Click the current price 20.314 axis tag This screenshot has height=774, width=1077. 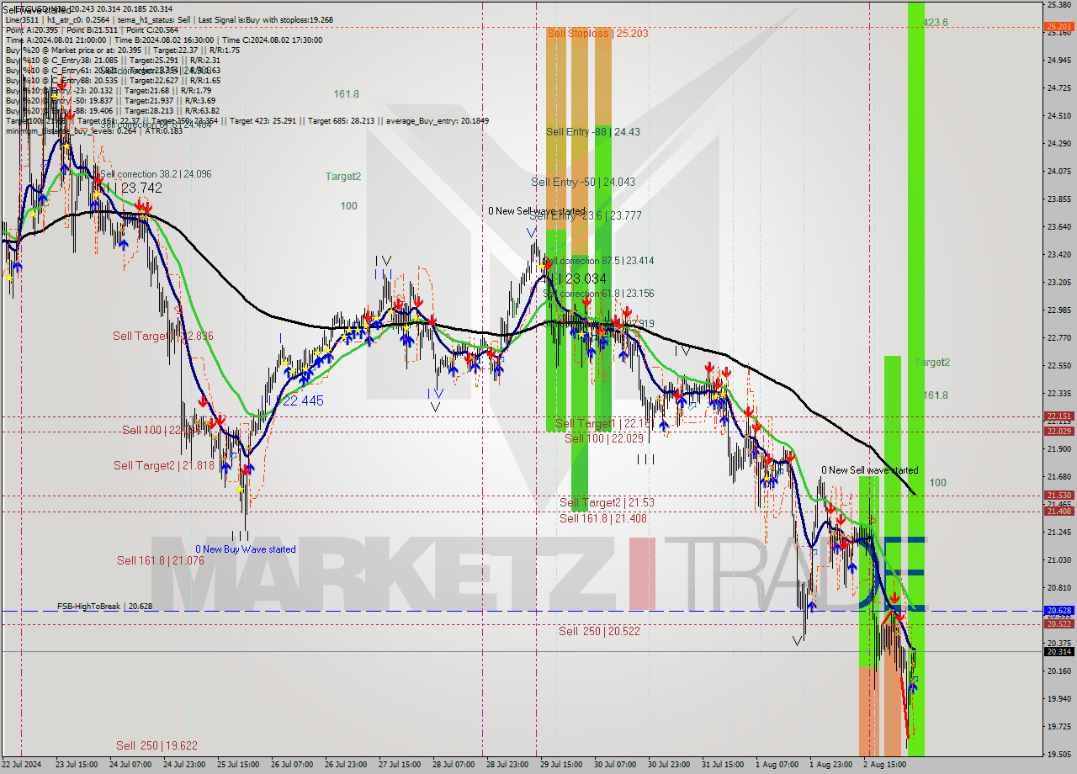coord(1058,651)
